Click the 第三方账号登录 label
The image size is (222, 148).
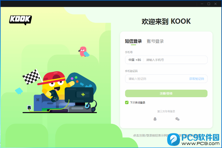[166, 111]
